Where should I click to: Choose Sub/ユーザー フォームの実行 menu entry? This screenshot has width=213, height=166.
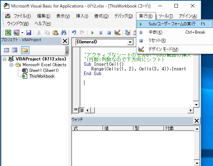175,24
